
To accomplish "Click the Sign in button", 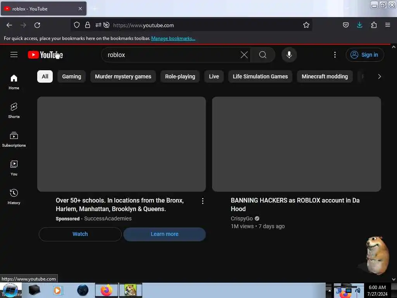I will tap(365, 55).
